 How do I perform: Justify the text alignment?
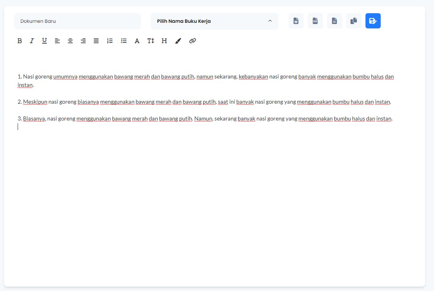(x=96, y=41)
